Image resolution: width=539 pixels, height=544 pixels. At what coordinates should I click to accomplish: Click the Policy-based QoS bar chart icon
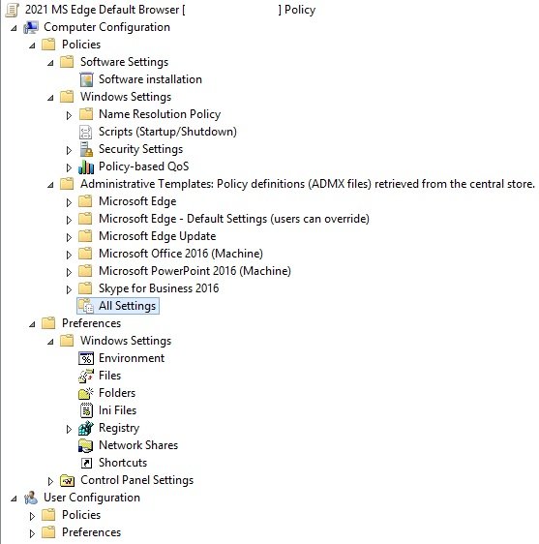tap(86, 166)
